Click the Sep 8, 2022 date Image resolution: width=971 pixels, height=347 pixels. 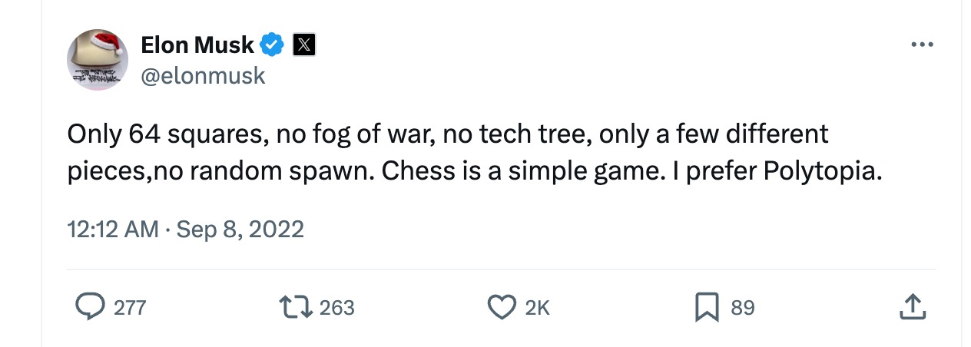240,229
